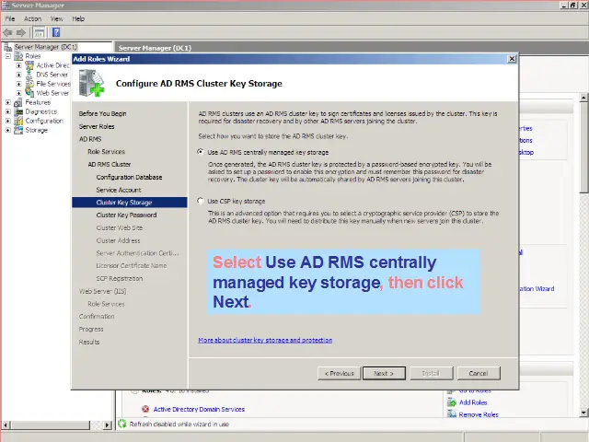Viewport: 589px width, 442px height.
Task: Click the Server Manager (DC1) root icon
Action: click(x=7, y=47)
